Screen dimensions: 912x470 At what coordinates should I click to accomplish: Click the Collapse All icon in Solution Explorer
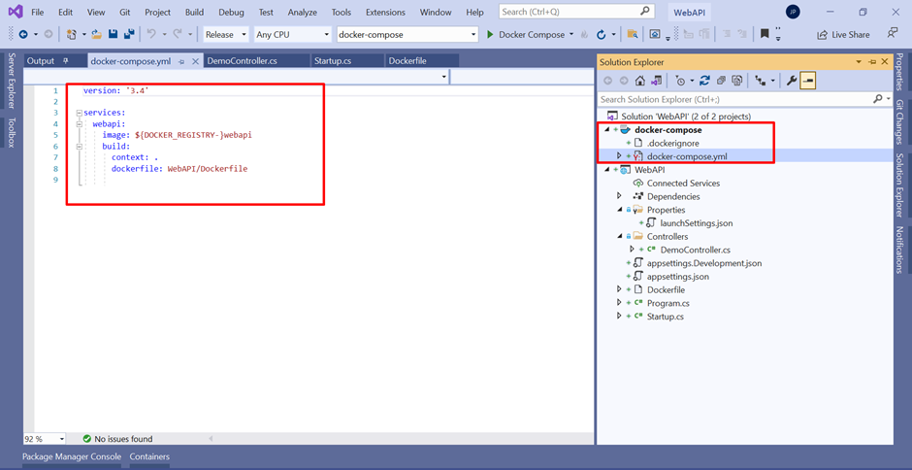click(721, 81)
